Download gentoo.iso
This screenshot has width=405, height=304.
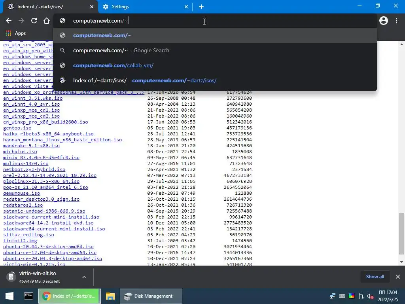click(x=17, y=128)
